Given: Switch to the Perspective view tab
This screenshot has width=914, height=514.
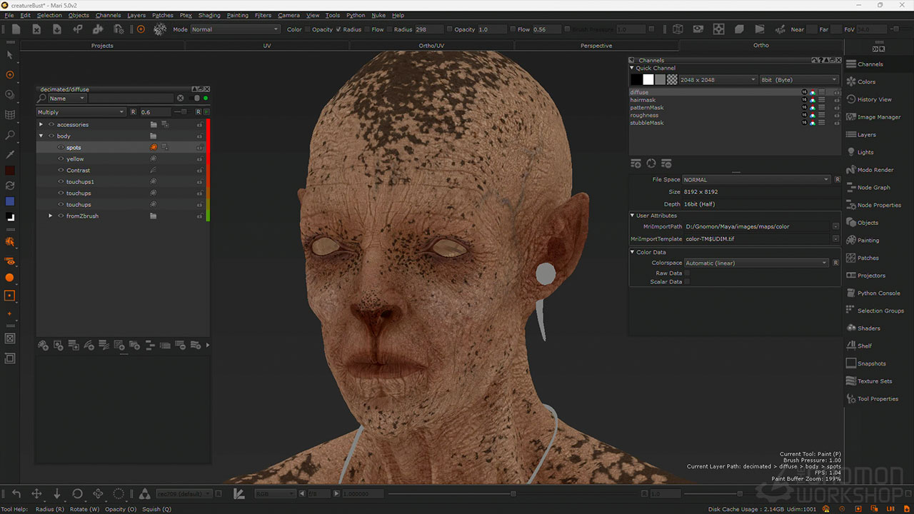Looking at the screenshot, I should coord(596,46).
